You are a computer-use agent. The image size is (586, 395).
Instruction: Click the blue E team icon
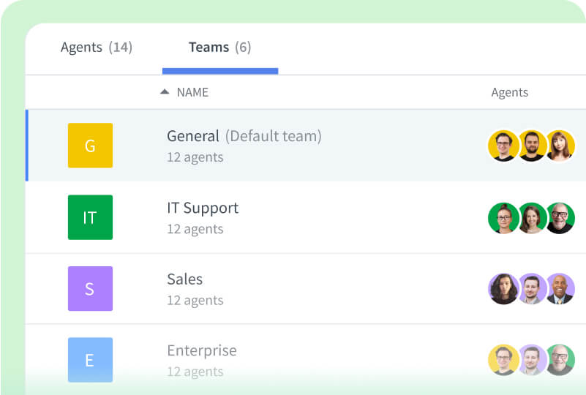pyautogui.click(x=90, y=359)
